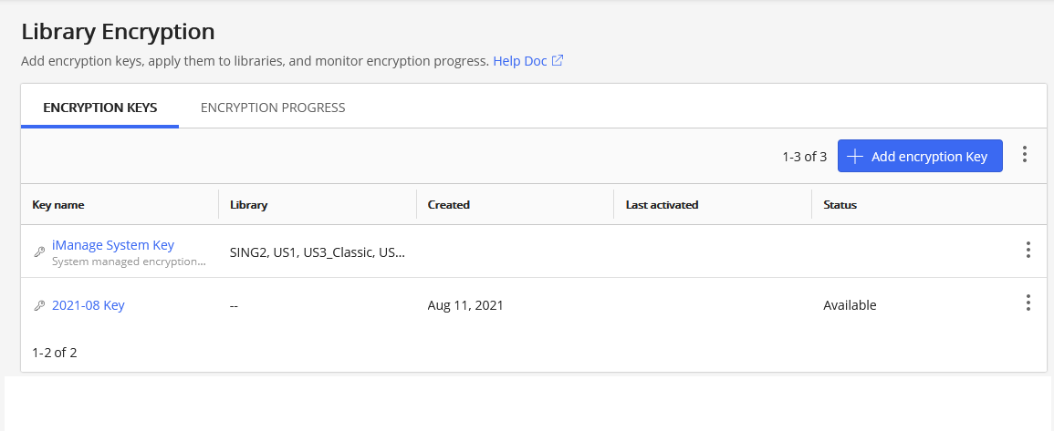Open the iManage System Key row actions menu

click(x=1028, y=250)
